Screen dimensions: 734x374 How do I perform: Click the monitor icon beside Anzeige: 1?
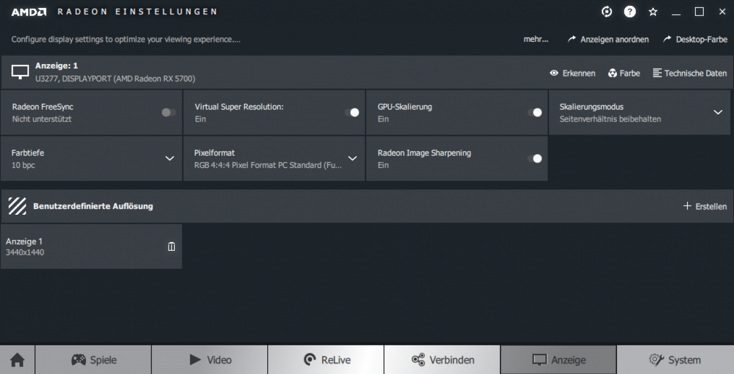pyautogui.click(x=20, y=72)
